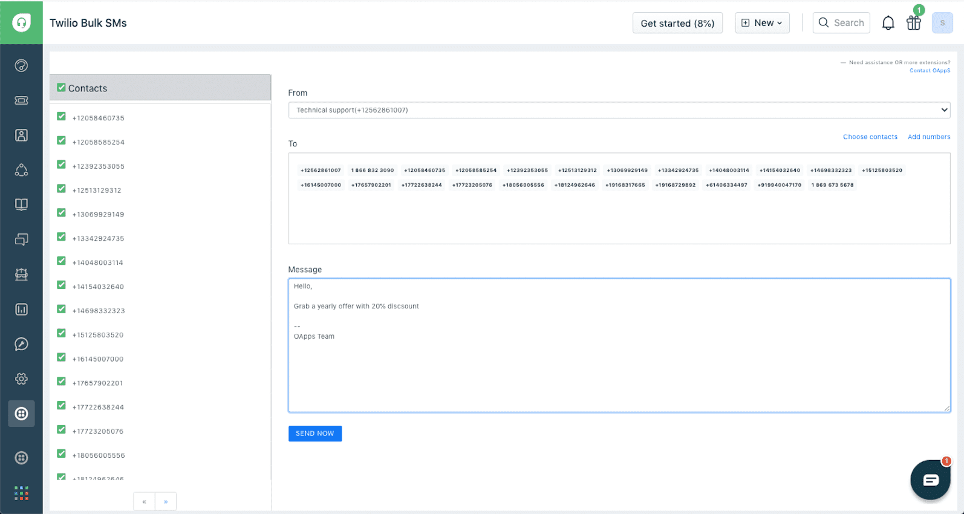Viewport: 964px width, 514px height.
Task: Uncheck contact +14048003114
Action: pyautogui.click(x=61, y=261)
